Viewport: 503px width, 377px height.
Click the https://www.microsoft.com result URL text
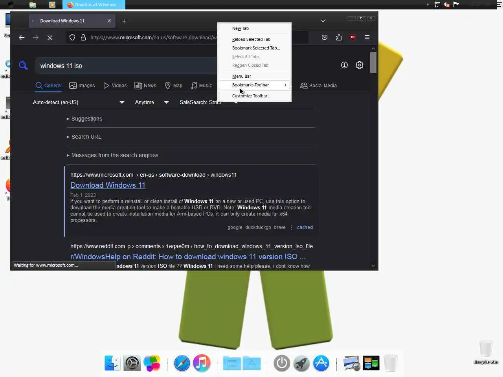tap(102, 175)
